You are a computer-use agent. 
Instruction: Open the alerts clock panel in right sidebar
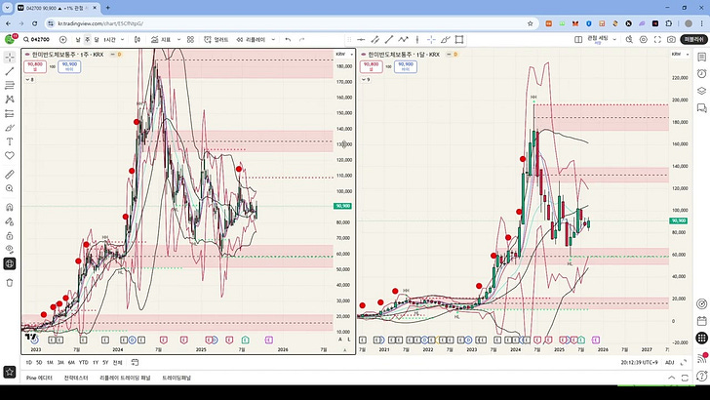pyautogui.click(x=701, y=74)
